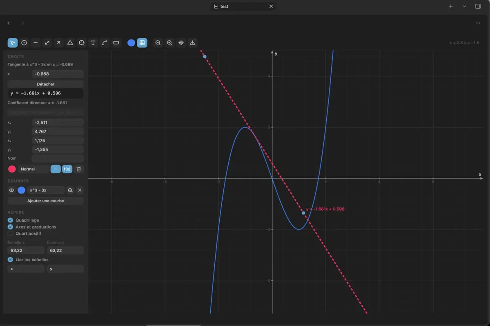The width and height of the screenshot is (490, 326).
Task: Click Ajouter une courbe
Action: click(46, 201)
